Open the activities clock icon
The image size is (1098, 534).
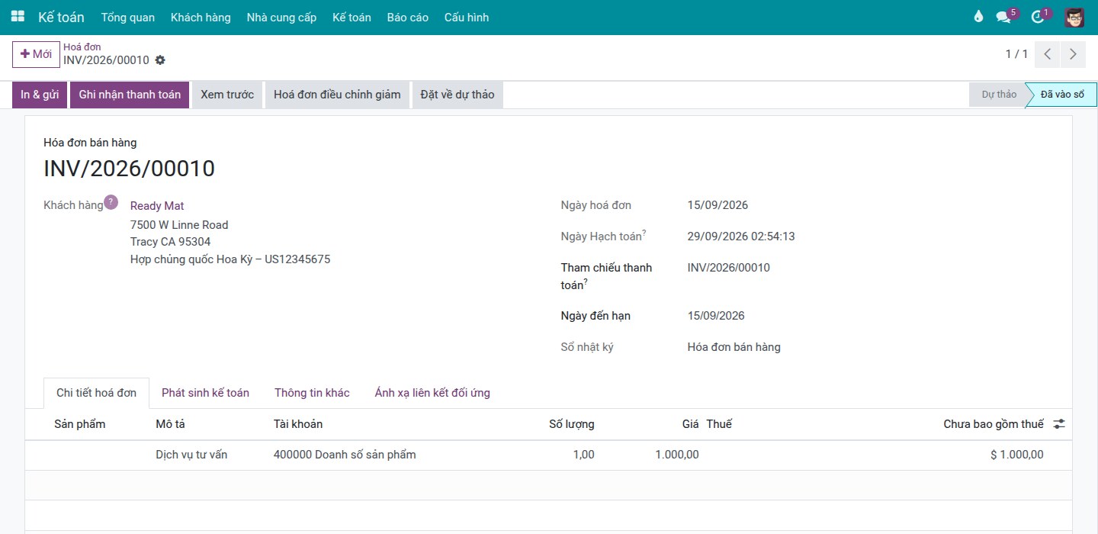(1037, 17)
